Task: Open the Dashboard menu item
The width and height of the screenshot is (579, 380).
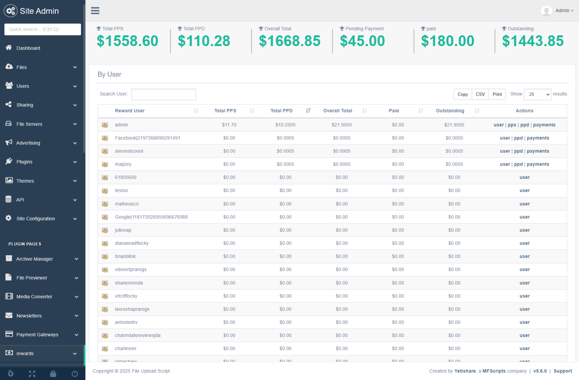Action: tap(28, 48)
